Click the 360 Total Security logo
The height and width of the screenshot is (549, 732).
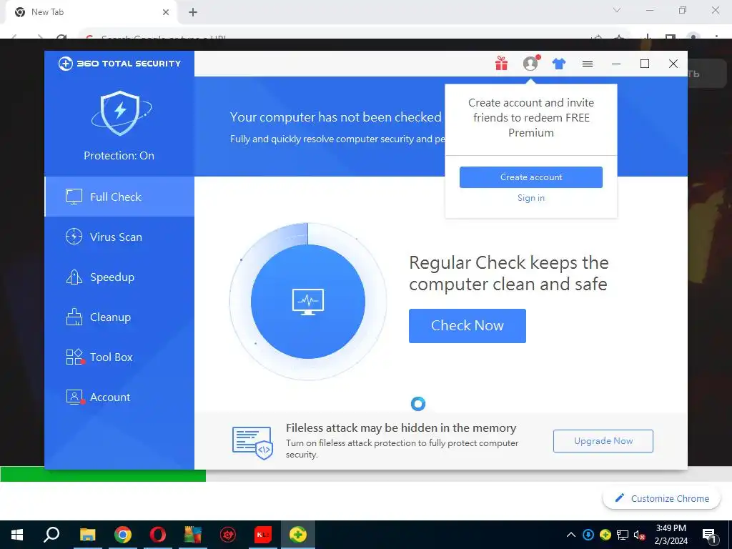(119, 64)
